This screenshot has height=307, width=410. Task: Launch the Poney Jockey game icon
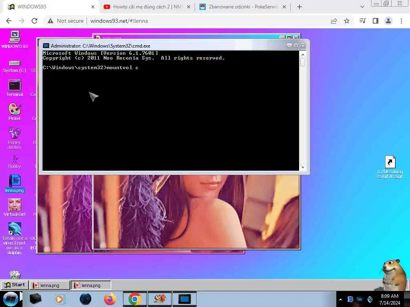pos(14,138)
